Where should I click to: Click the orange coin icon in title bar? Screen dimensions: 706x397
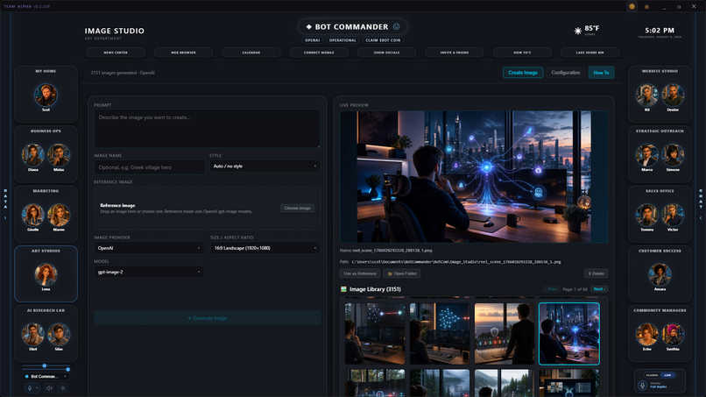coord(632,6)
